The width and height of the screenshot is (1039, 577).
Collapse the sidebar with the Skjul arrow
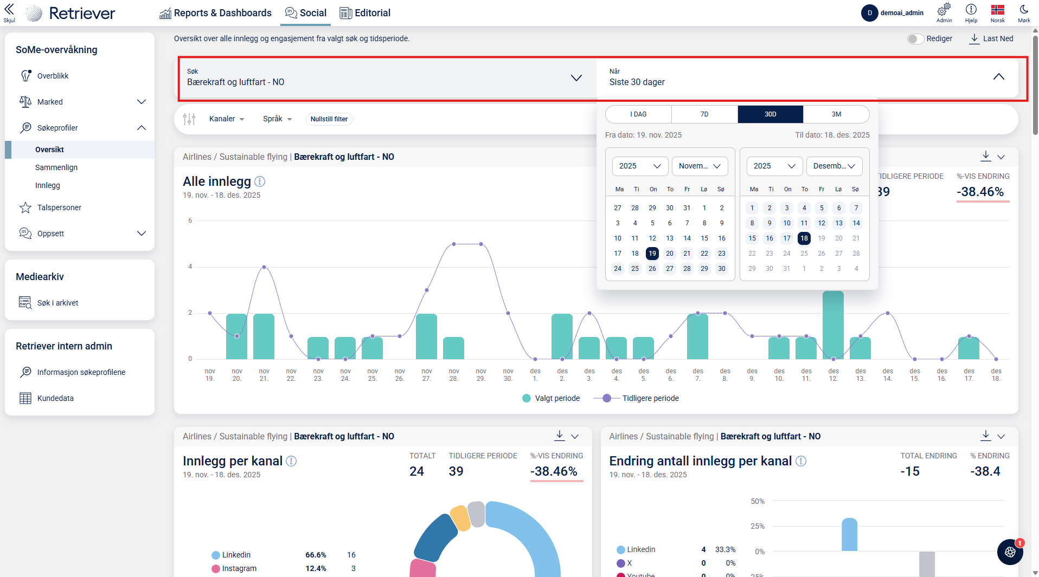pos(9,10)
